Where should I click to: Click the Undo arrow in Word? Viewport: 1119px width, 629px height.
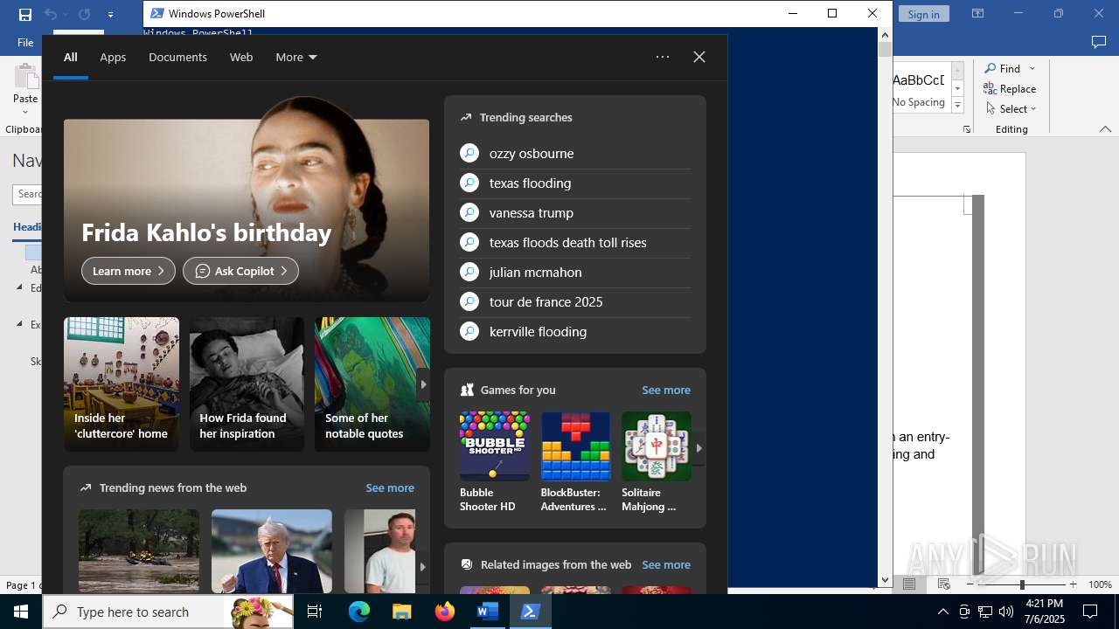click(51, 14)
